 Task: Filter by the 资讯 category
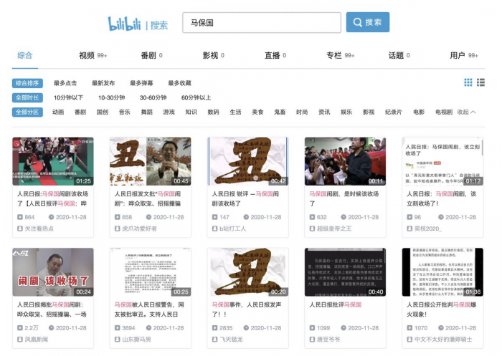click(x=324, y=112)
